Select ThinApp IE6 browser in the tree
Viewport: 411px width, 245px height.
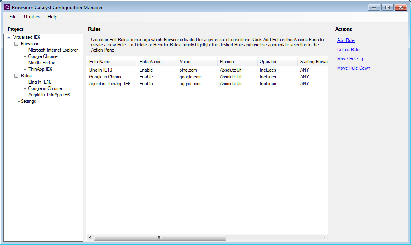pyautogui.click(x=40, y=69)
